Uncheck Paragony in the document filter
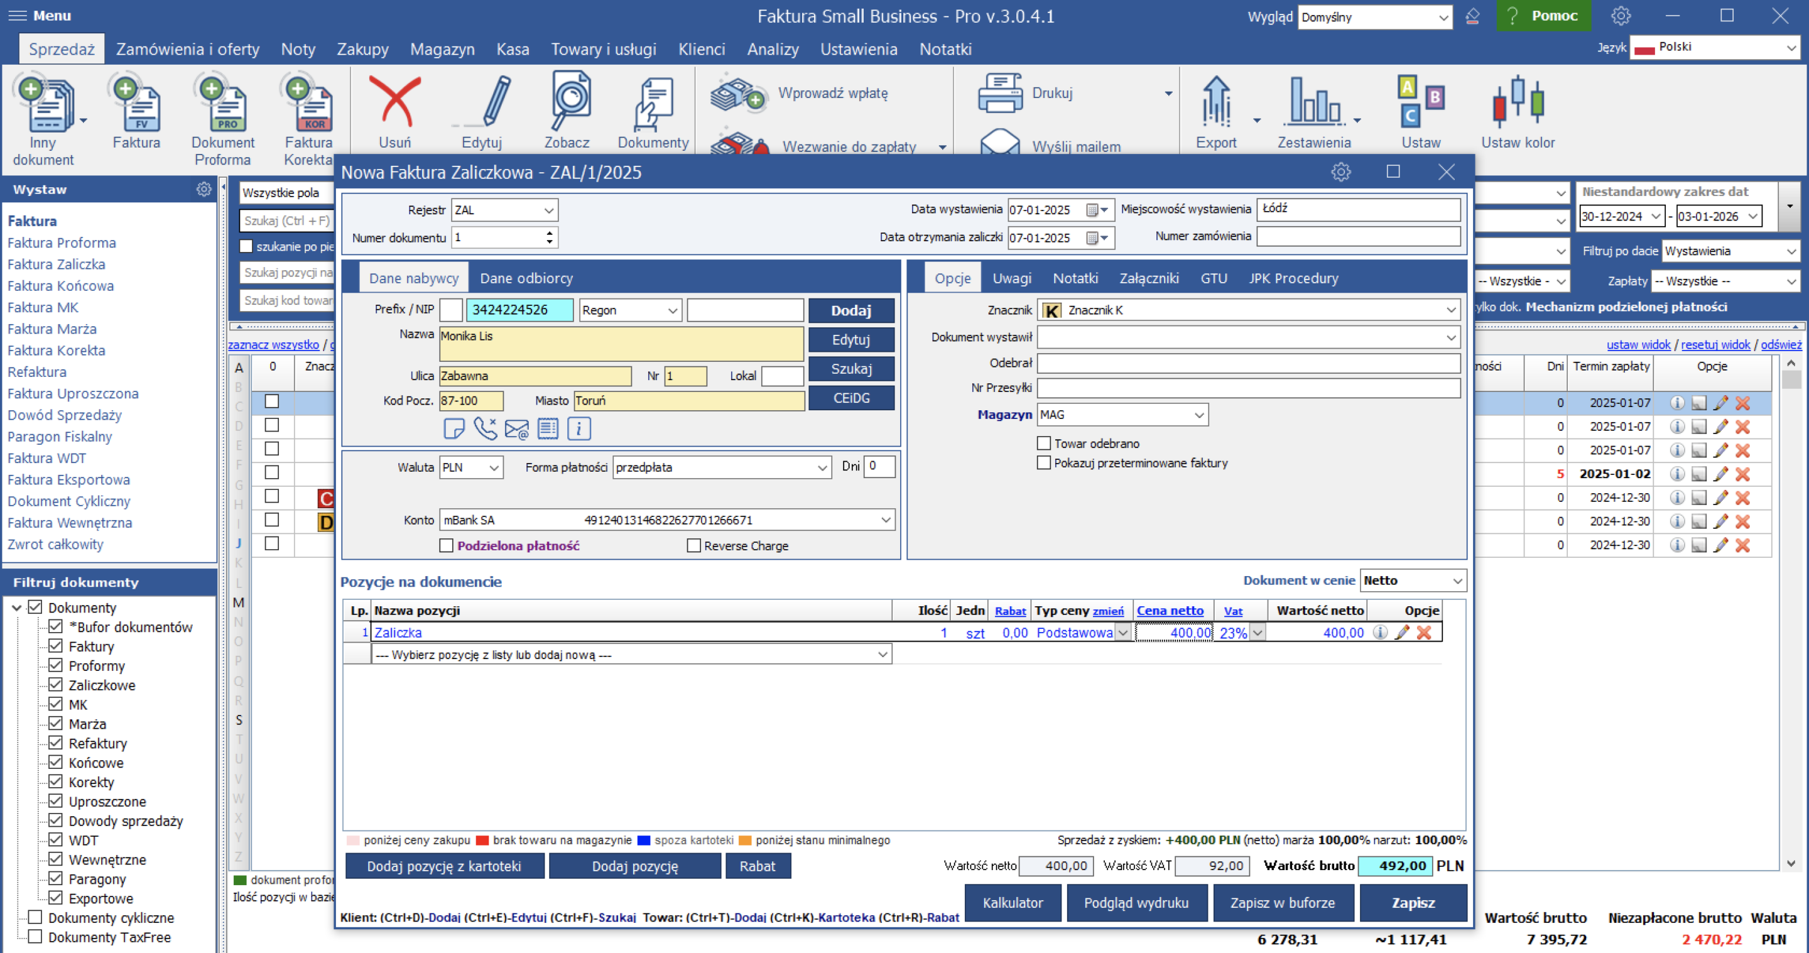1809x953 pixels. click(55, 878)
